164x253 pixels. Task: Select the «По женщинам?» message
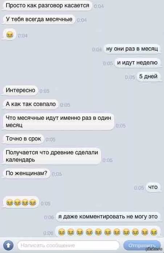[26, 173]
